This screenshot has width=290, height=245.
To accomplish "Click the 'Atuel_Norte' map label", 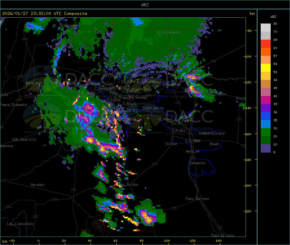I will [153, 108].
